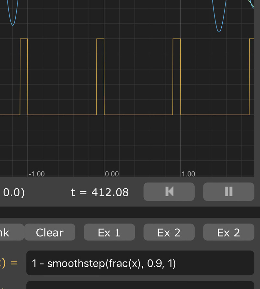Load the Ex 2 button beside Ex 1
Image resolution: width=260 pixels, height=289 pixels.
pyautogui.click(x=169, y=232)
